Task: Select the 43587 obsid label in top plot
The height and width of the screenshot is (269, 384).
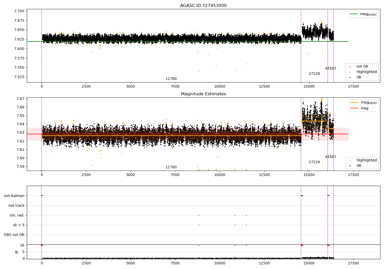Action: [330, 69]
